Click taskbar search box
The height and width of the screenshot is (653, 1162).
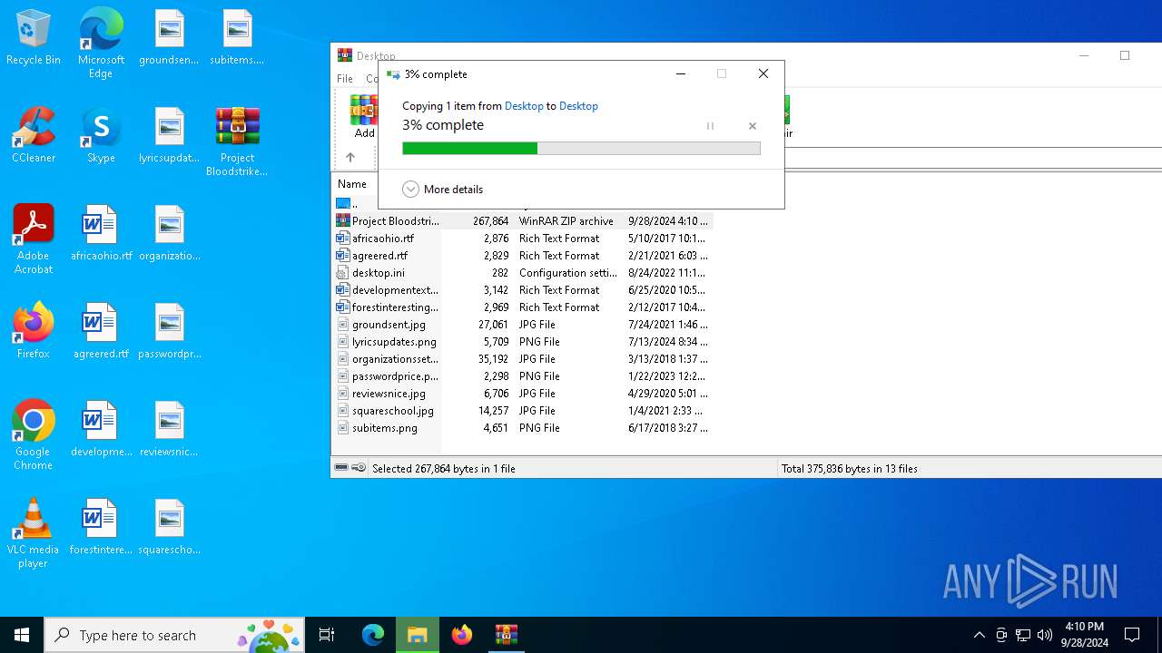click(x=174, y=635)
